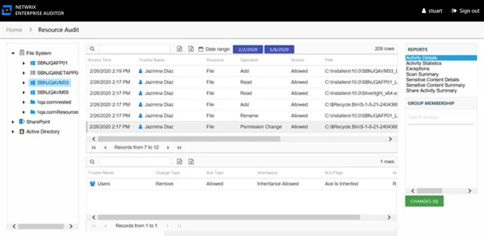Open the Activity Statistics report
Image resolution: width=484 pixels, height=236 pixels.
tap(424, 63)
